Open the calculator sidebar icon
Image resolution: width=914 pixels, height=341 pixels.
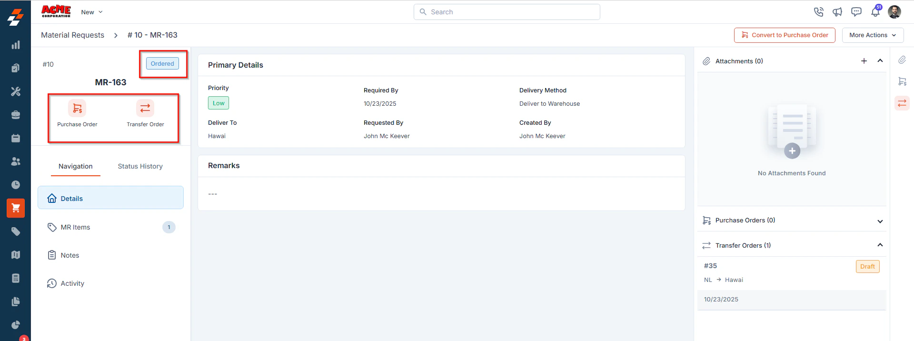tap(16, 278)
